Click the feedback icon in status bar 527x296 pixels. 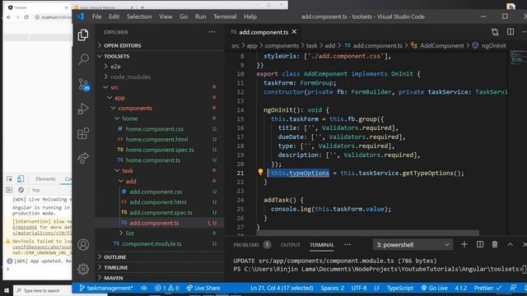pos(513,288)
